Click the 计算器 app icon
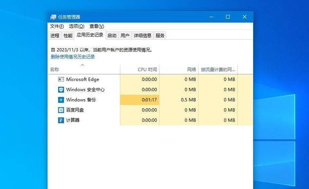 (61, 120)
